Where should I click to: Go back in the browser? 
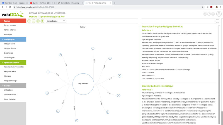pyautogui.click(x=3, y=7)
